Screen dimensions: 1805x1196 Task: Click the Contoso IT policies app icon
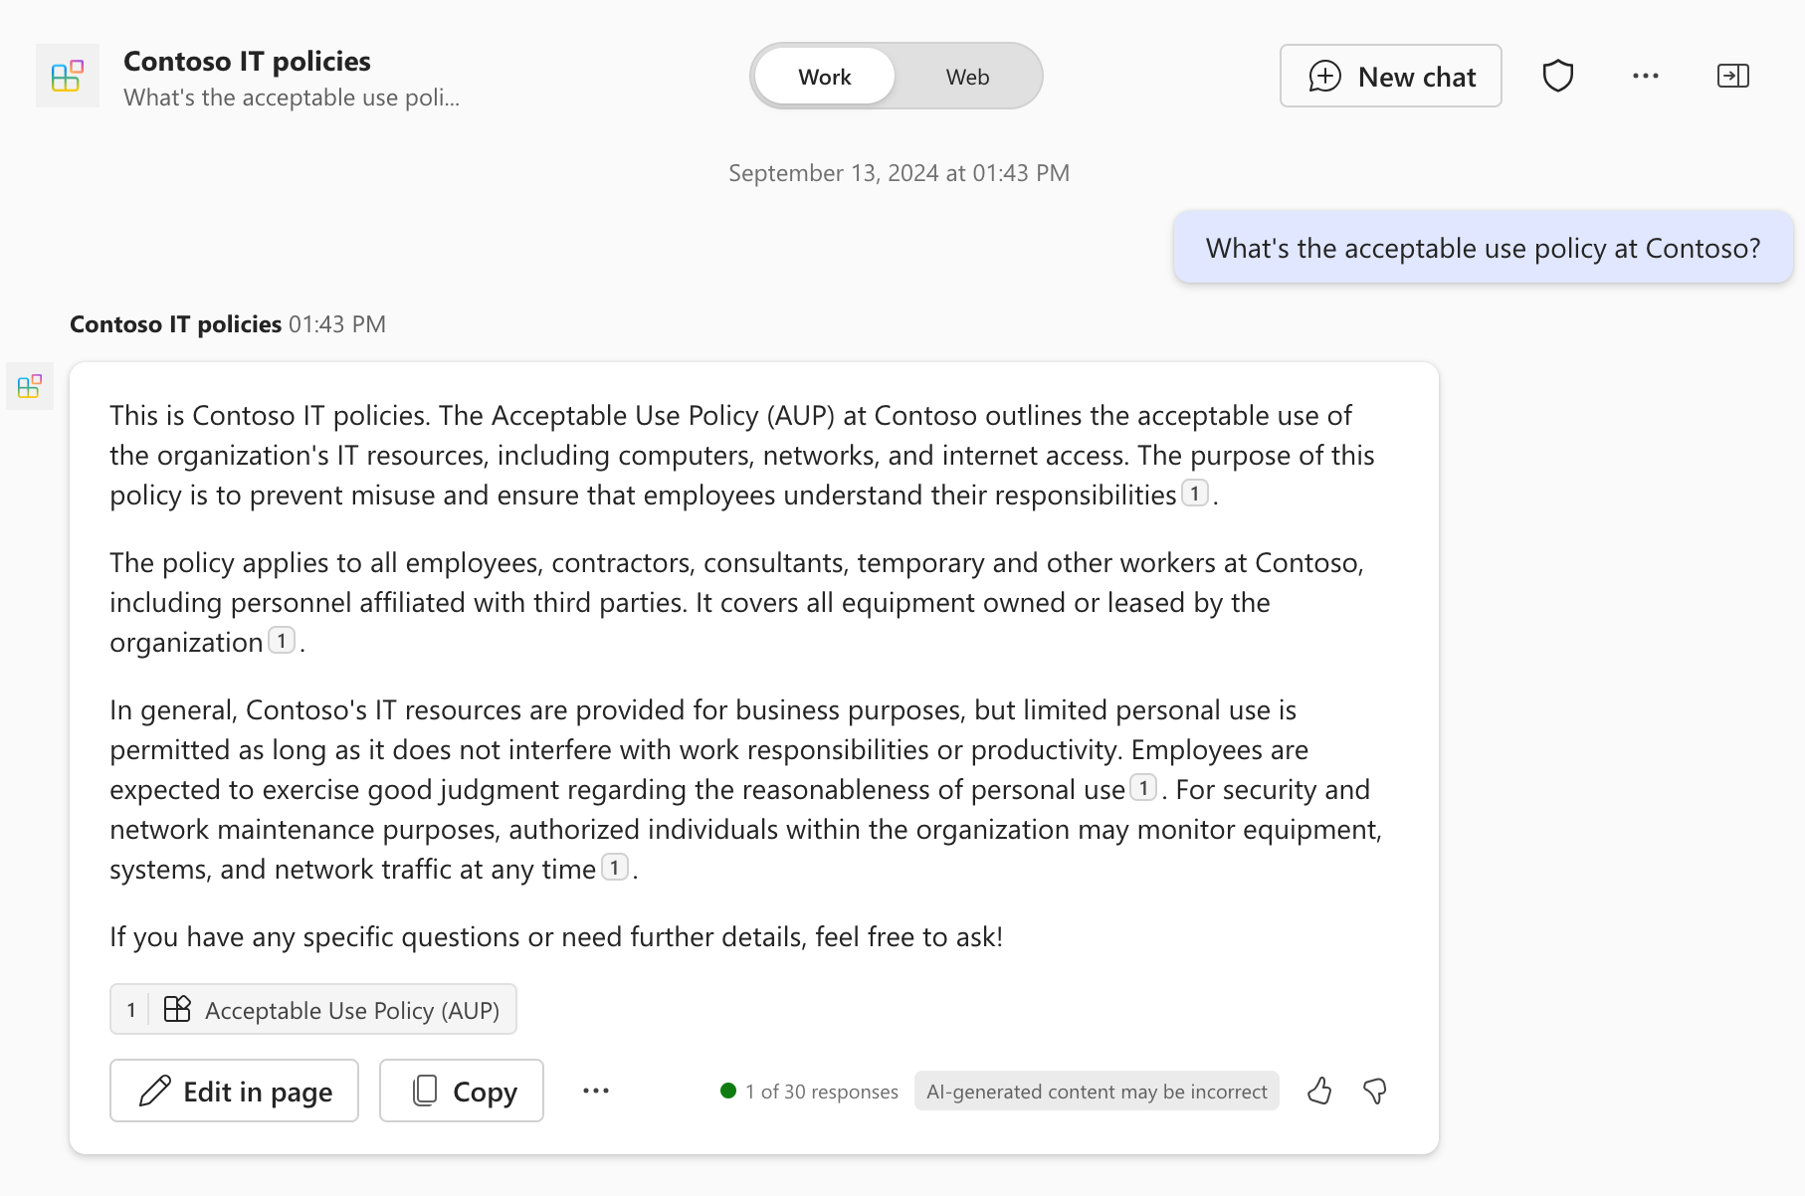click(67, 75)
